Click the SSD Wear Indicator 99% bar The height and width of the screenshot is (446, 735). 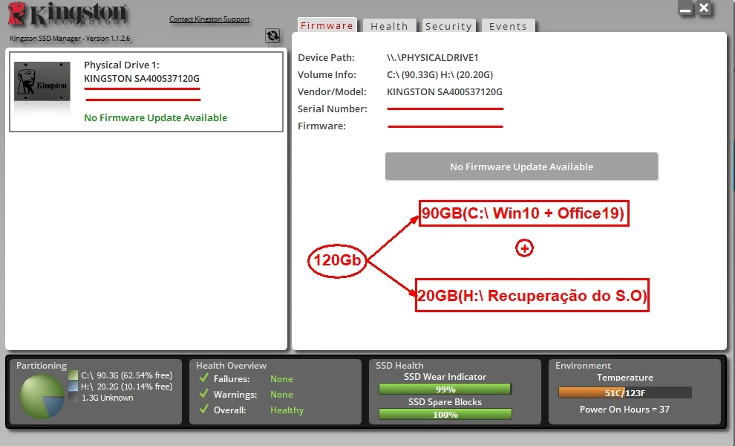tap(445, 390)
